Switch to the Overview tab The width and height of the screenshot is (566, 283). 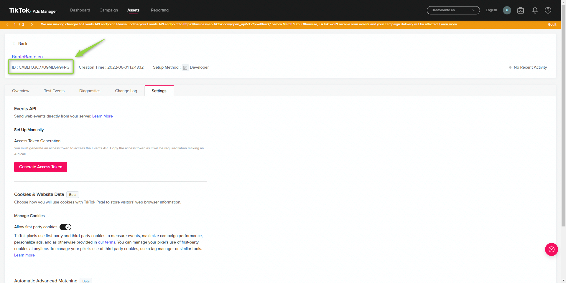coord(21,91)
